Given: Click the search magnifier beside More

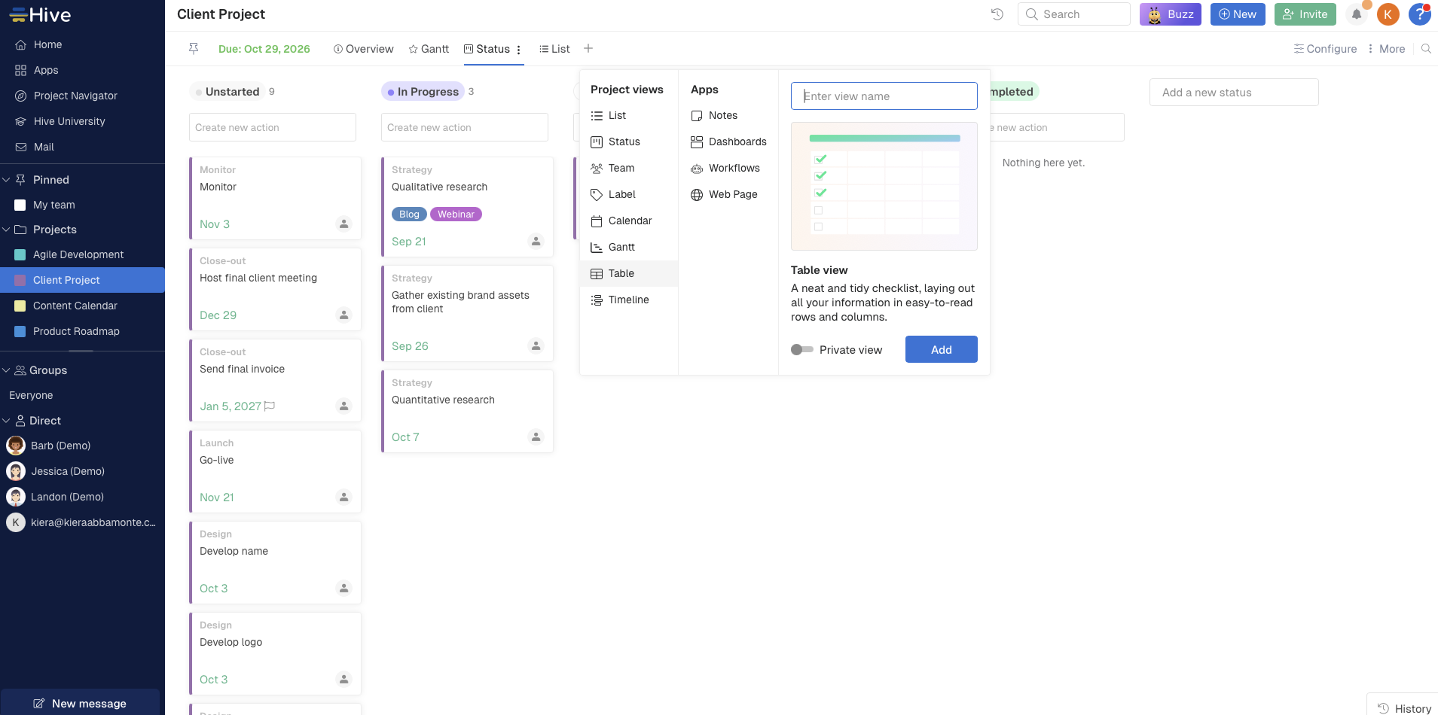Looking at the screenshot, I should tap(1426, 49).
